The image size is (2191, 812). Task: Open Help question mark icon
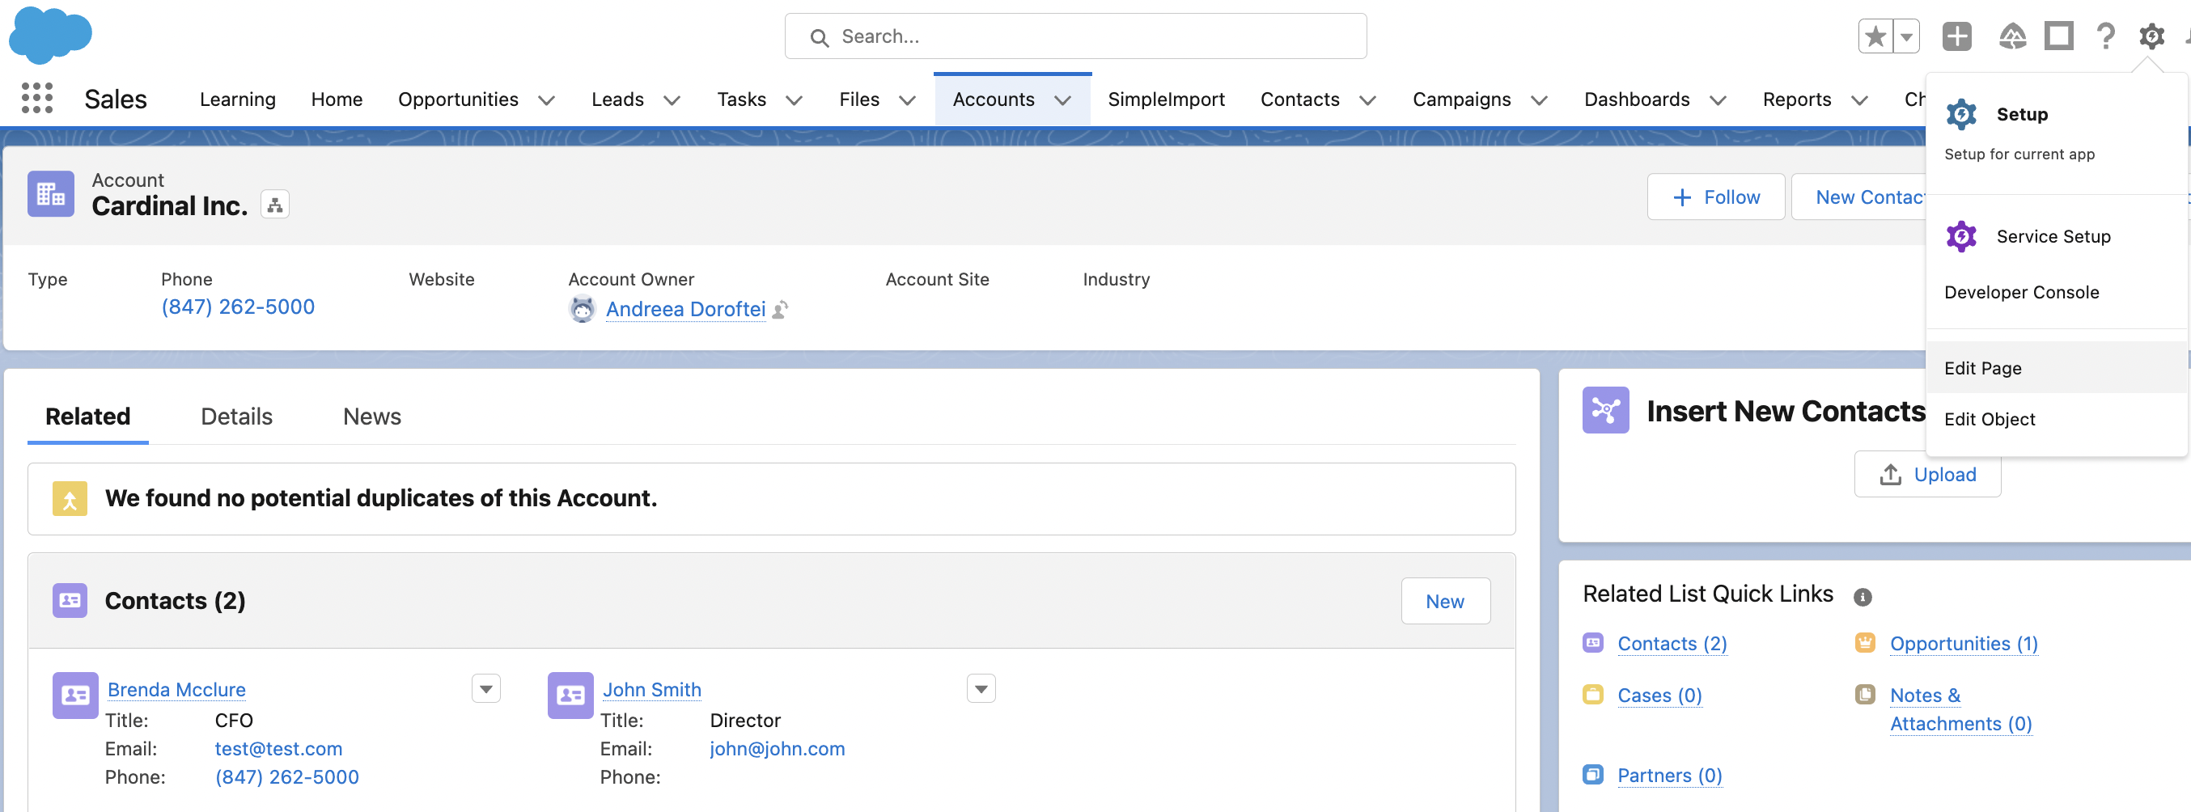2105,36
